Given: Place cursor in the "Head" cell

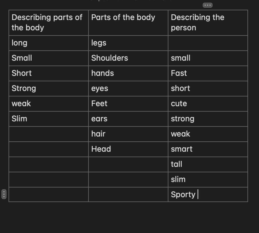Looking at the screenshot, I should [128, 149].
